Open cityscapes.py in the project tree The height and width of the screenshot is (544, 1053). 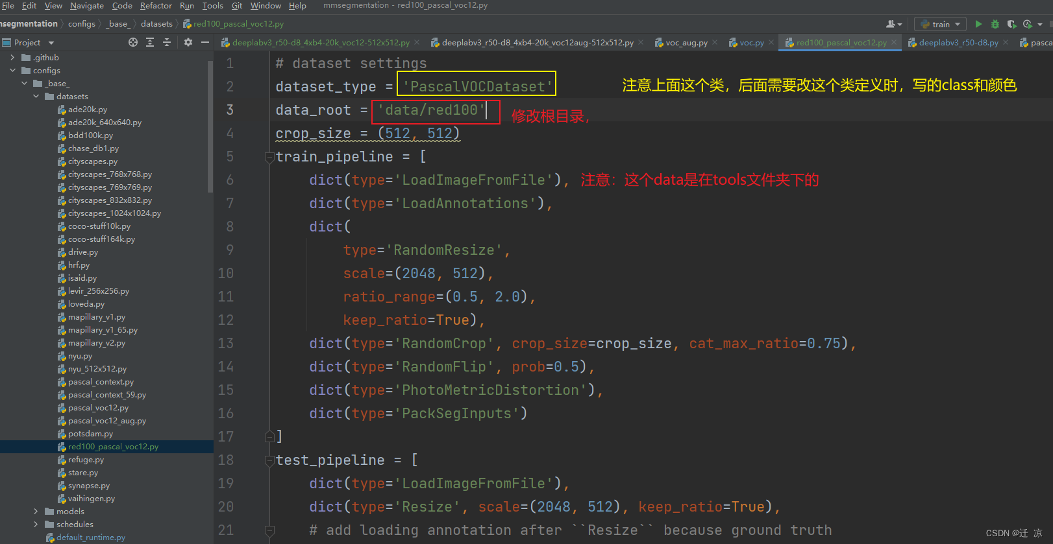point(93,161)
